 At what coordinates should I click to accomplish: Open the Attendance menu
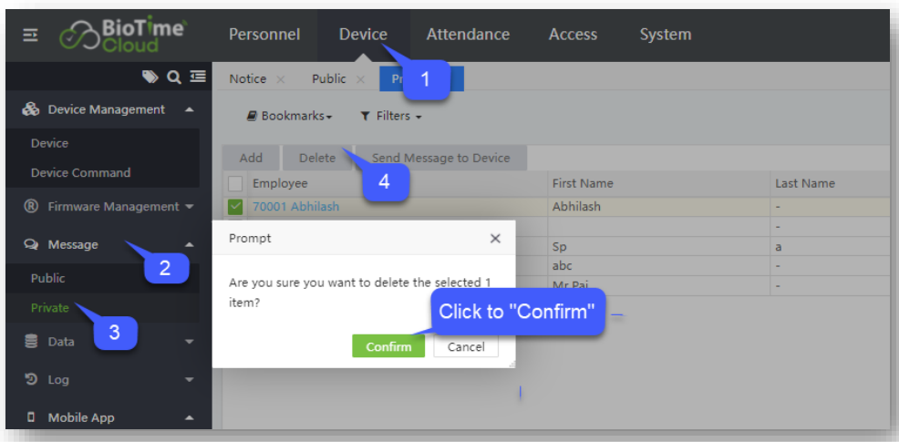point(468,35)
